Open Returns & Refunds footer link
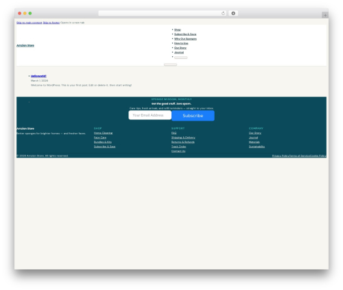The width and height of the screenshot is (343, 290). 183,142
